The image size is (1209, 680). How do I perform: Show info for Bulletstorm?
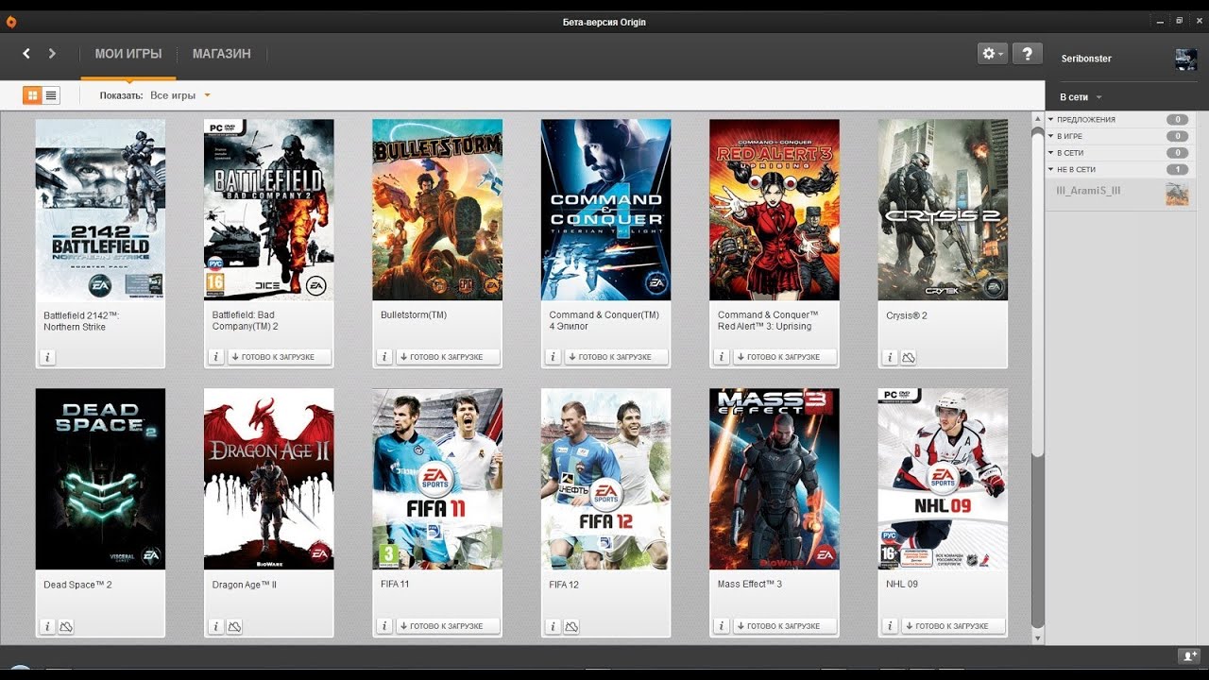(x=384, y=357)
